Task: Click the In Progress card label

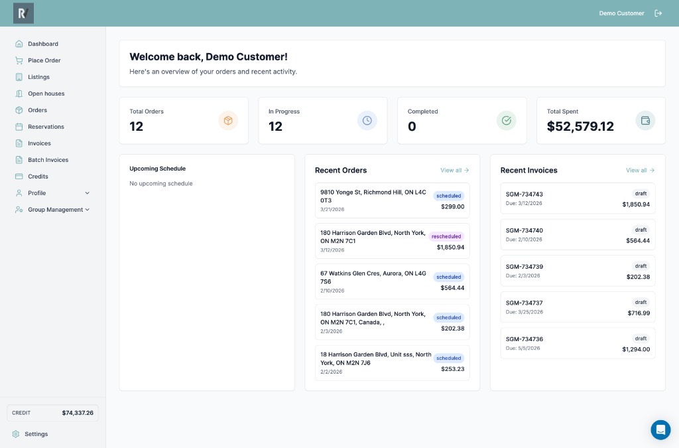Action: pyautogui.click(x=284, y=112)
